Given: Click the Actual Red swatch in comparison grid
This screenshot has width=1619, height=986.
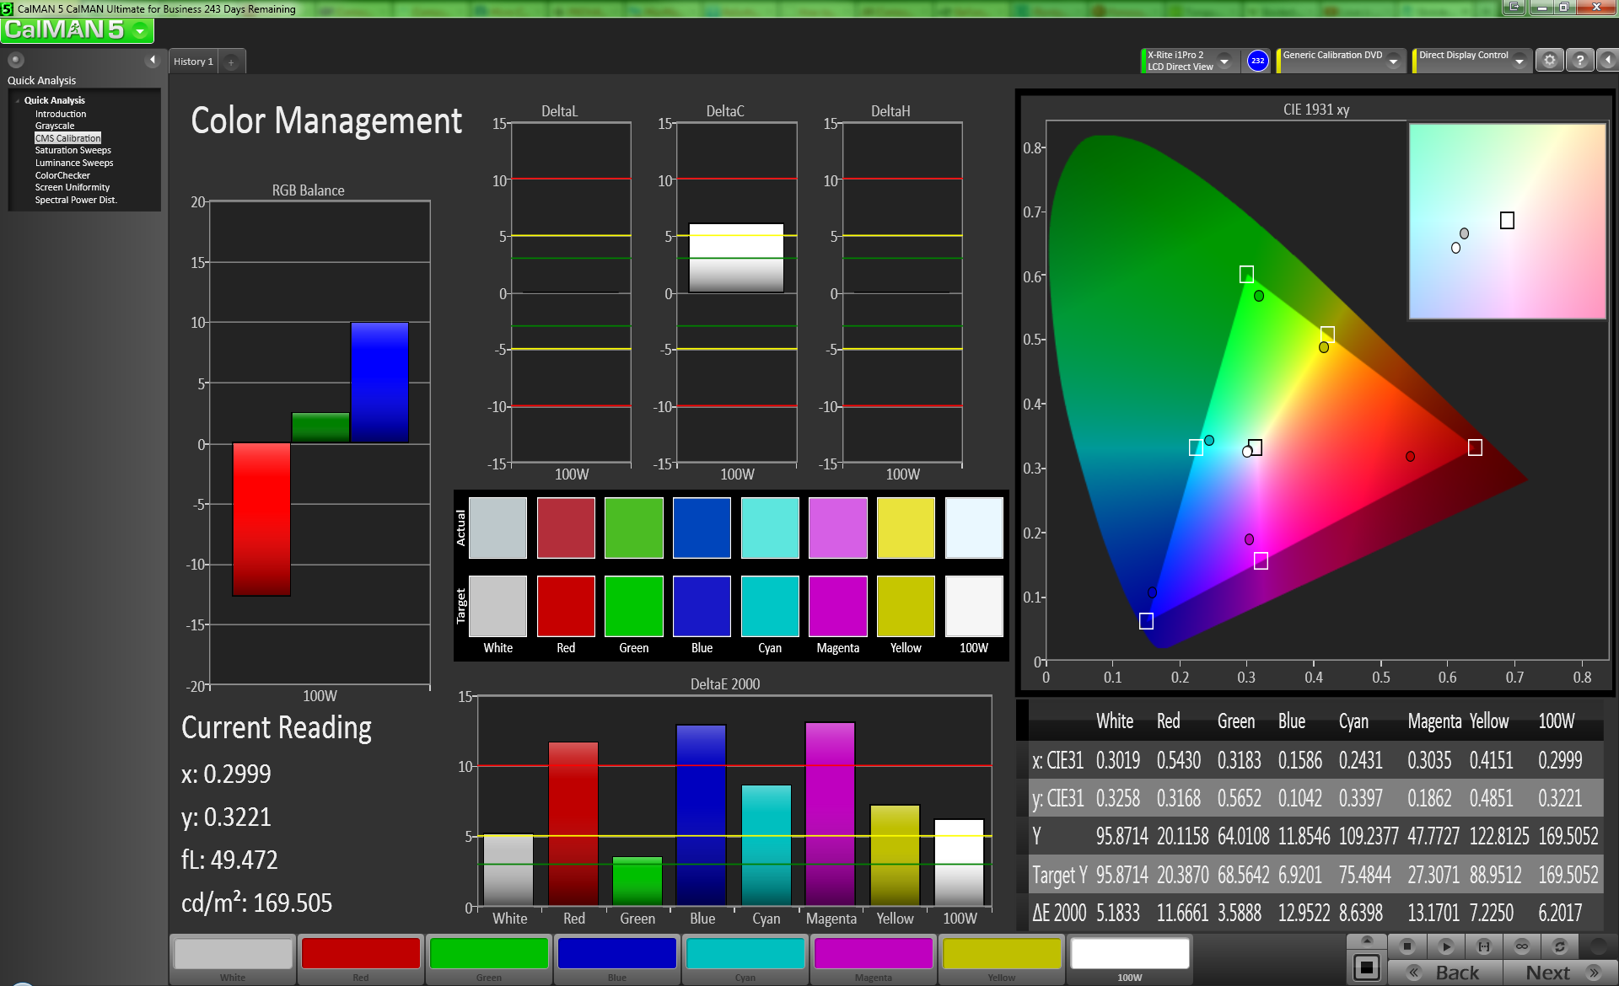Looking at the screenshot, I should pyautogui.click(x=566, y=528).
